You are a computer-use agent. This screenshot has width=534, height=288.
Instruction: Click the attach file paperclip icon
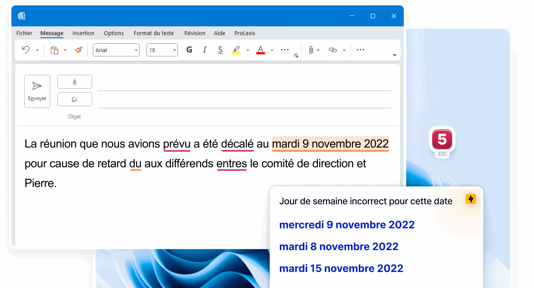click(311, 50)
